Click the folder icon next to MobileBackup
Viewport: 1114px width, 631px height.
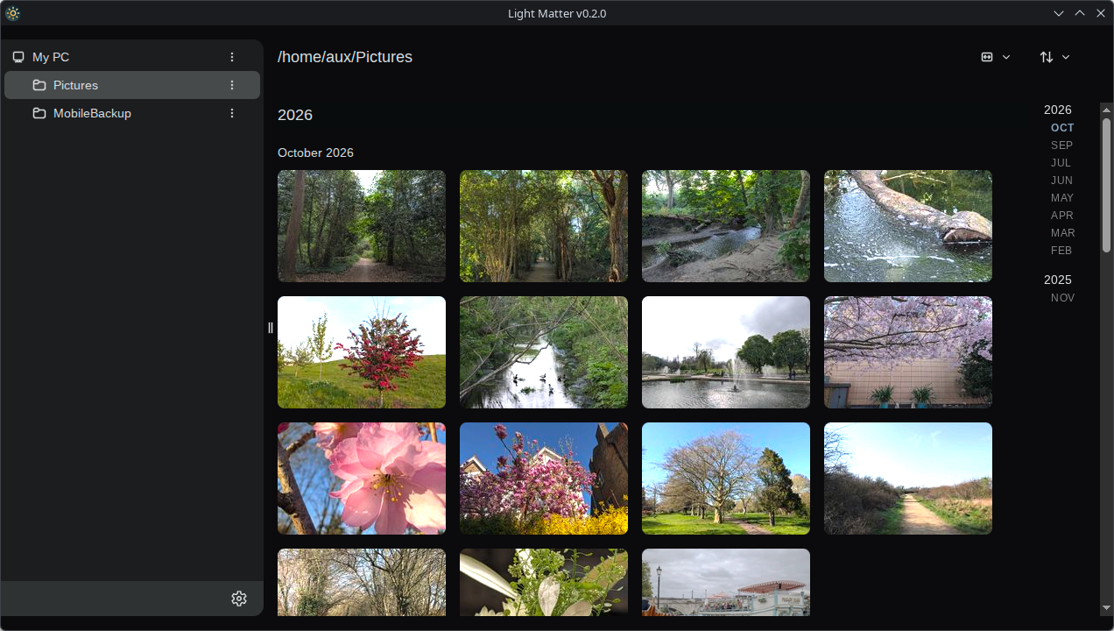[x=39, y=113]
